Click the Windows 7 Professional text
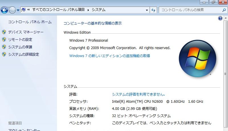Viewport: 228px width, 131px height. click(89, 41)
